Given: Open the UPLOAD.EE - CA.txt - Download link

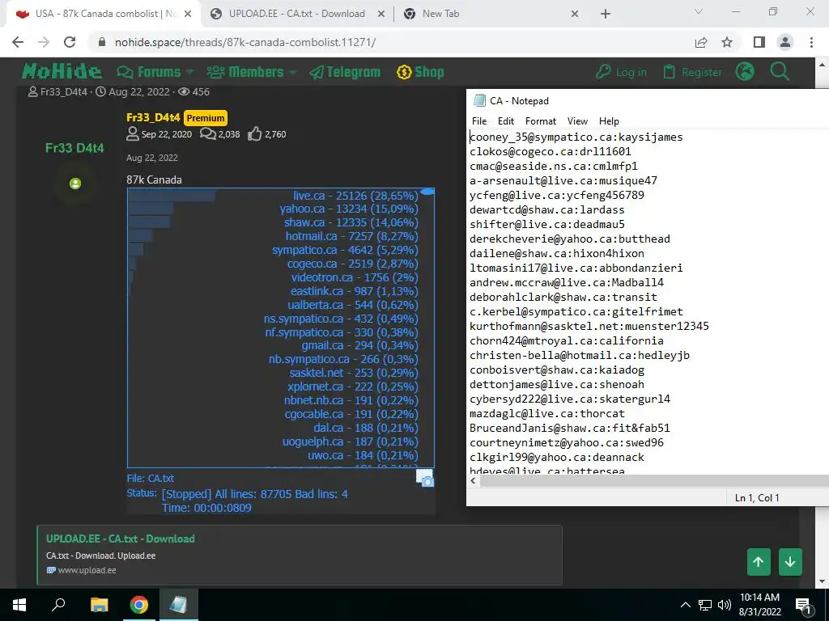Looking at the screenshot, I should [x=121, y=539].
